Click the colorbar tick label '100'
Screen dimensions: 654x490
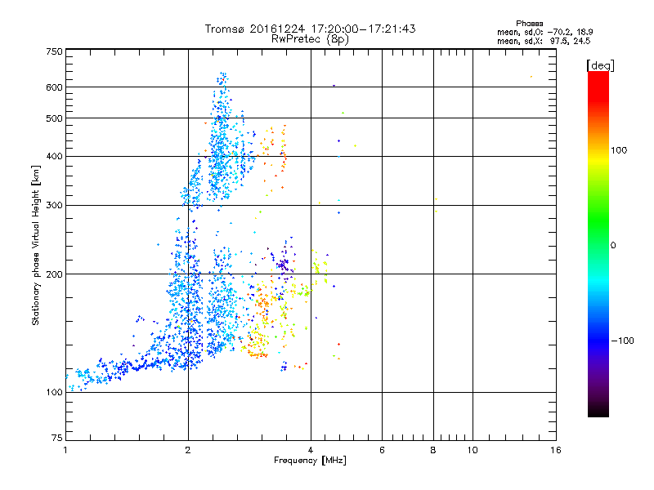pyautogui.click(x=619, y=150)
